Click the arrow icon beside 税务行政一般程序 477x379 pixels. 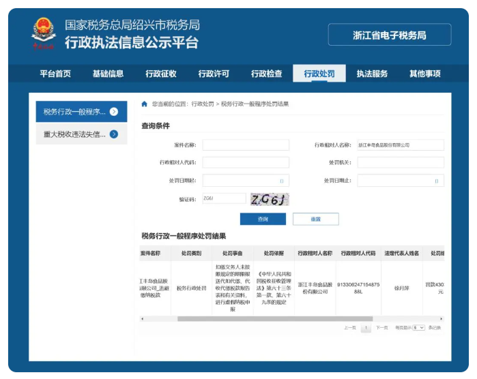113,112
